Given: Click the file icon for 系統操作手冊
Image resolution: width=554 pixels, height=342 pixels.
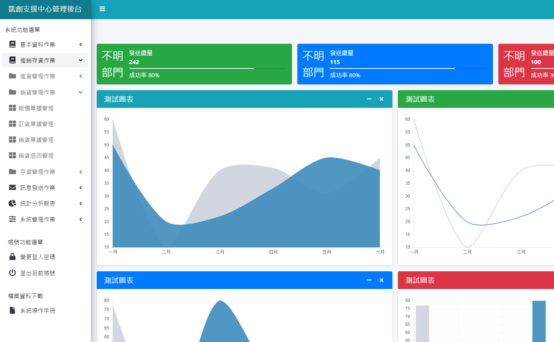Looking at the screenshot, I should [x=13, y=311].
